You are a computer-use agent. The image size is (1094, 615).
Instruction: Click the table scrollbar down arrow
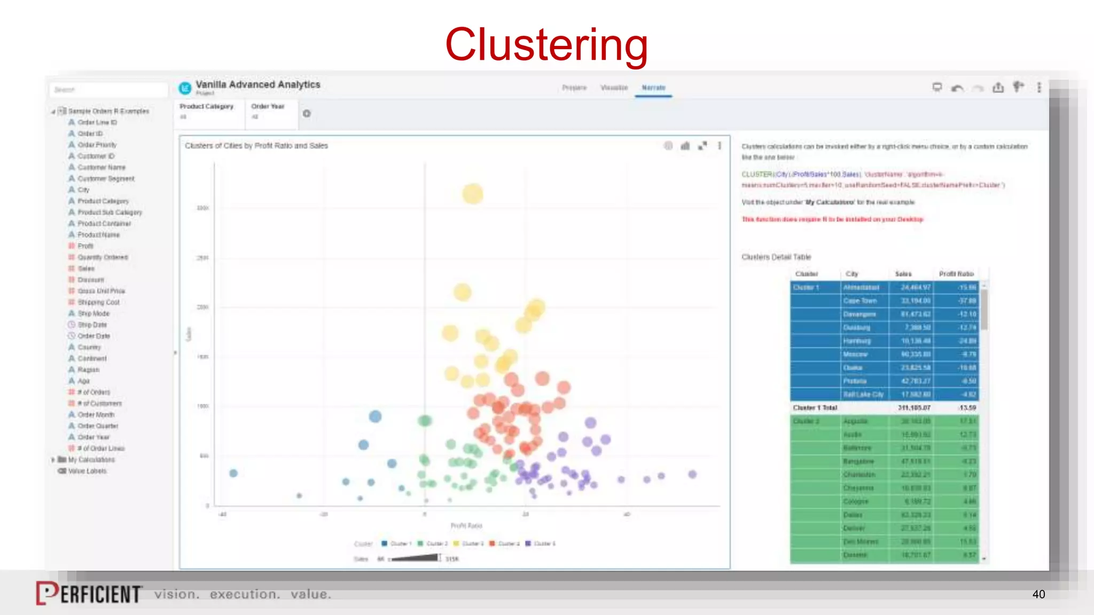pos(984,558)
